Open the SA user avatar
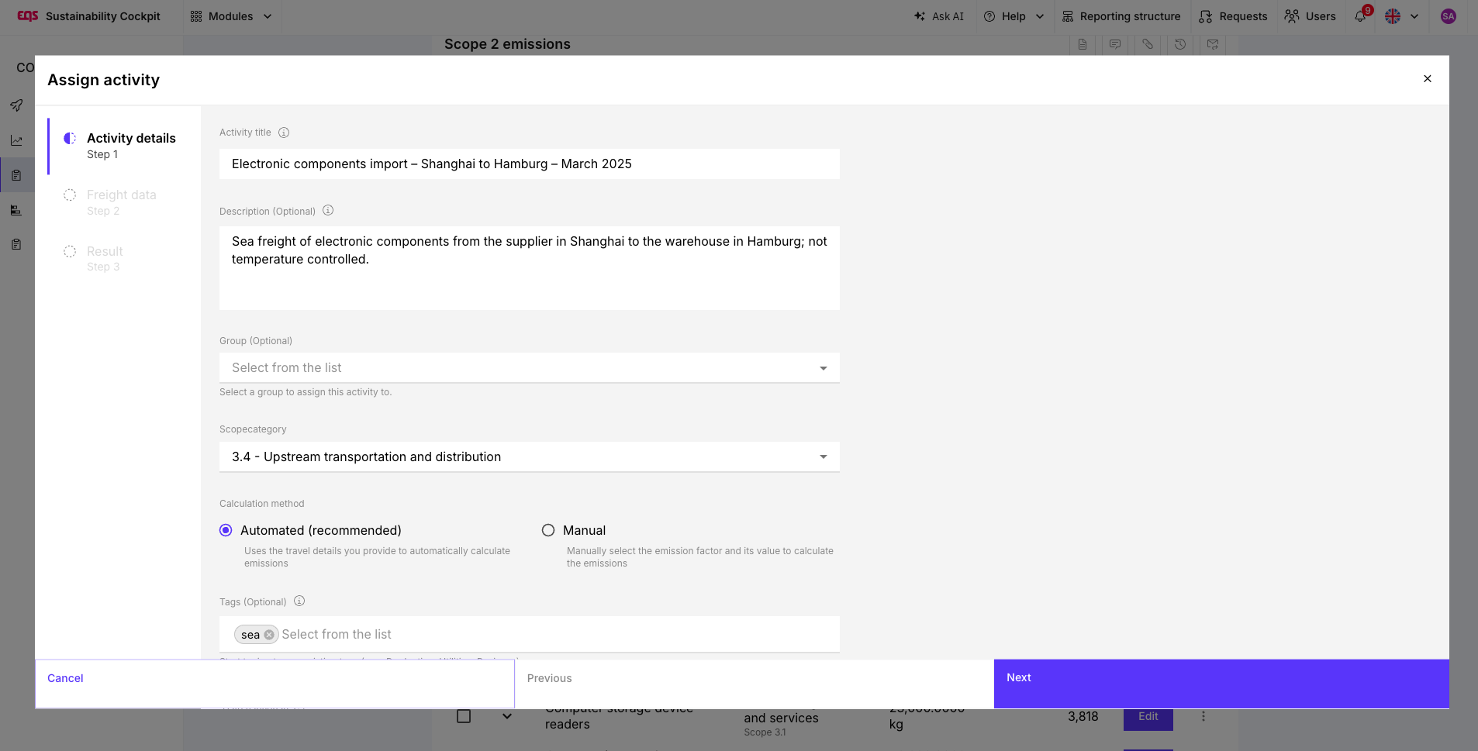 point(1448,16)
